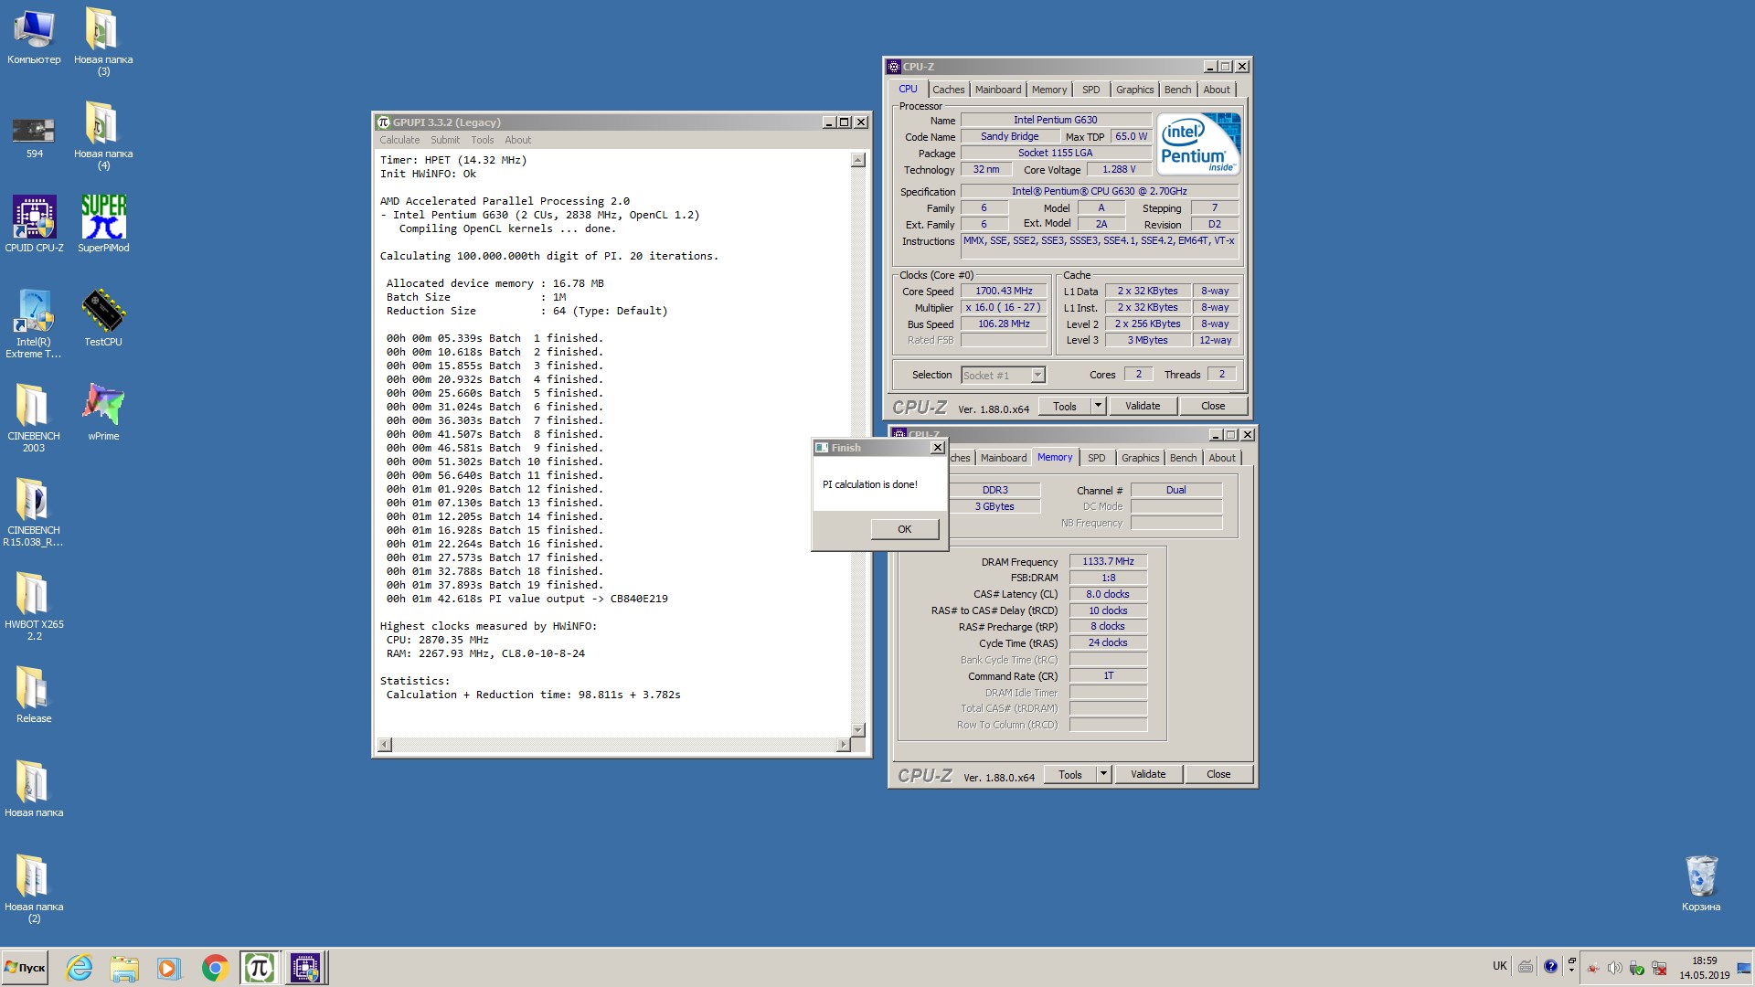Image resolution: width=1755 pixels, height=987 pixels.
Task: Click the Пуск Start button
Action: (26, 968)
